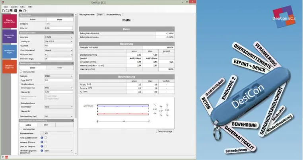This screenshot has height=160, width=303.
Task: Open the Oberfläche gegen die betoniert wird dropdown
Action: pyautogui.click(x=58, y=151)
